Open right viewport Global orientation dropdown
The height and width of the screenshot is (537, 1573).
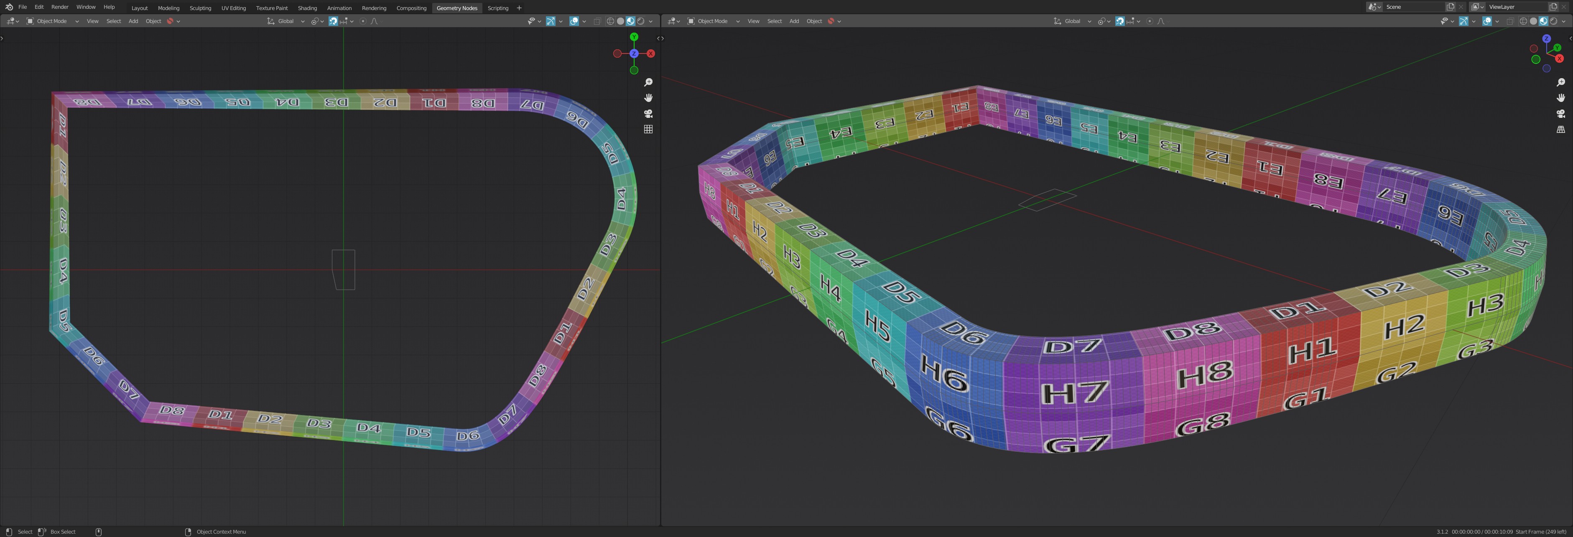[1072, 21]
